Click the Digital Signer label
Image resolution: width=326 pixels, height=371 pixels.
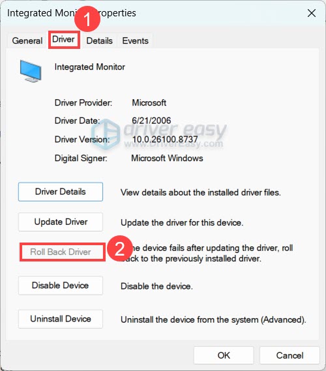click(x=81, y=158)
